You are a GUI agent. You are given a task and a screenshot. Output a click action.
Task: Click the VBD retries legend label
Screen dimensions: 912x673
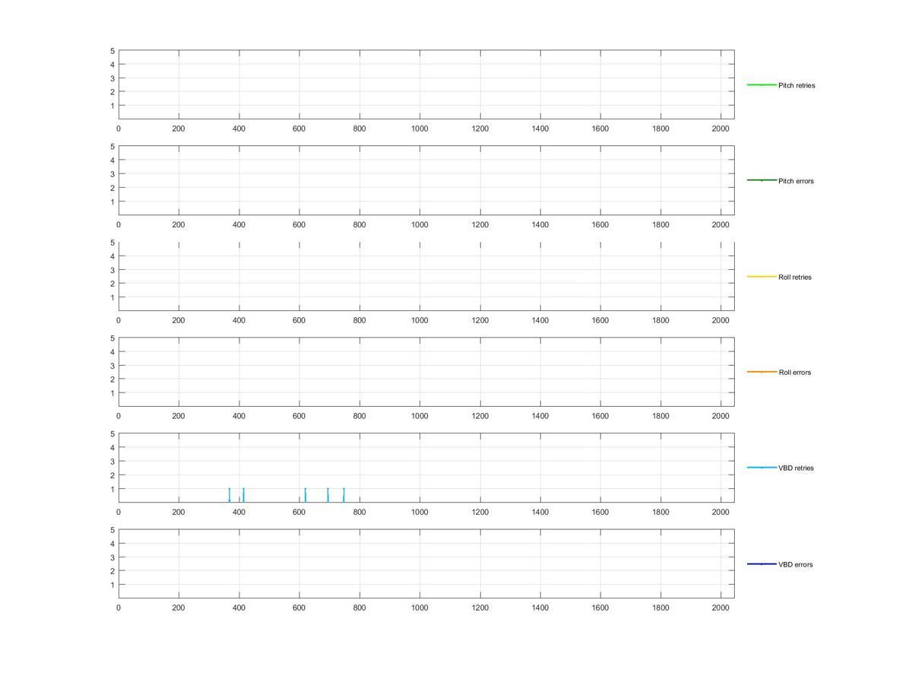pos(796,468)
